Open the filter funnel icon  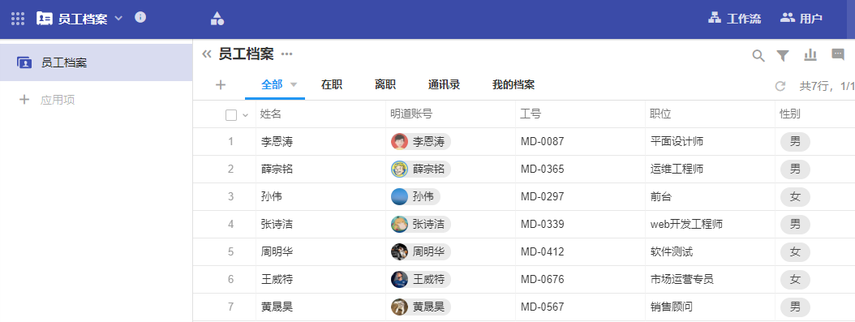[783, 56]
